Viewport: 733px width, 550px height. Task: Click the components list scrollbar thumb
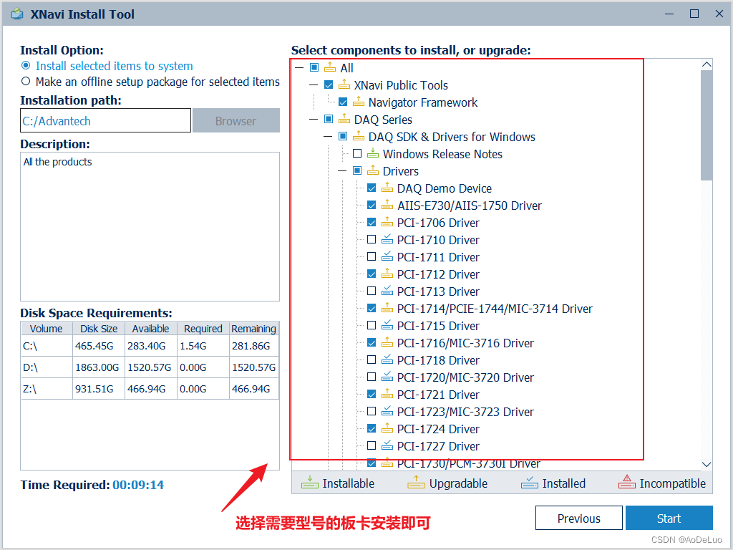[707, 125]
